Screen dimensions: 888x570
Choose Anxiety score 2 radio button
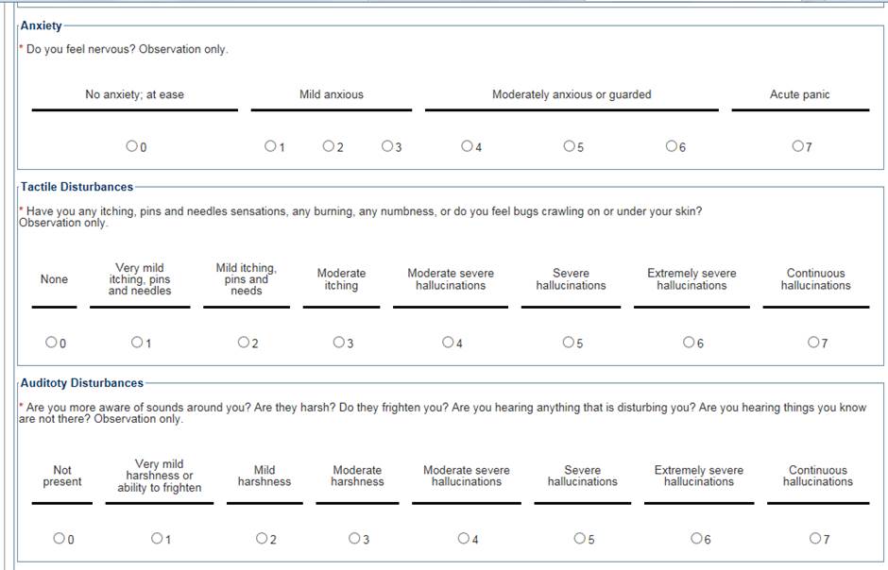328,146
